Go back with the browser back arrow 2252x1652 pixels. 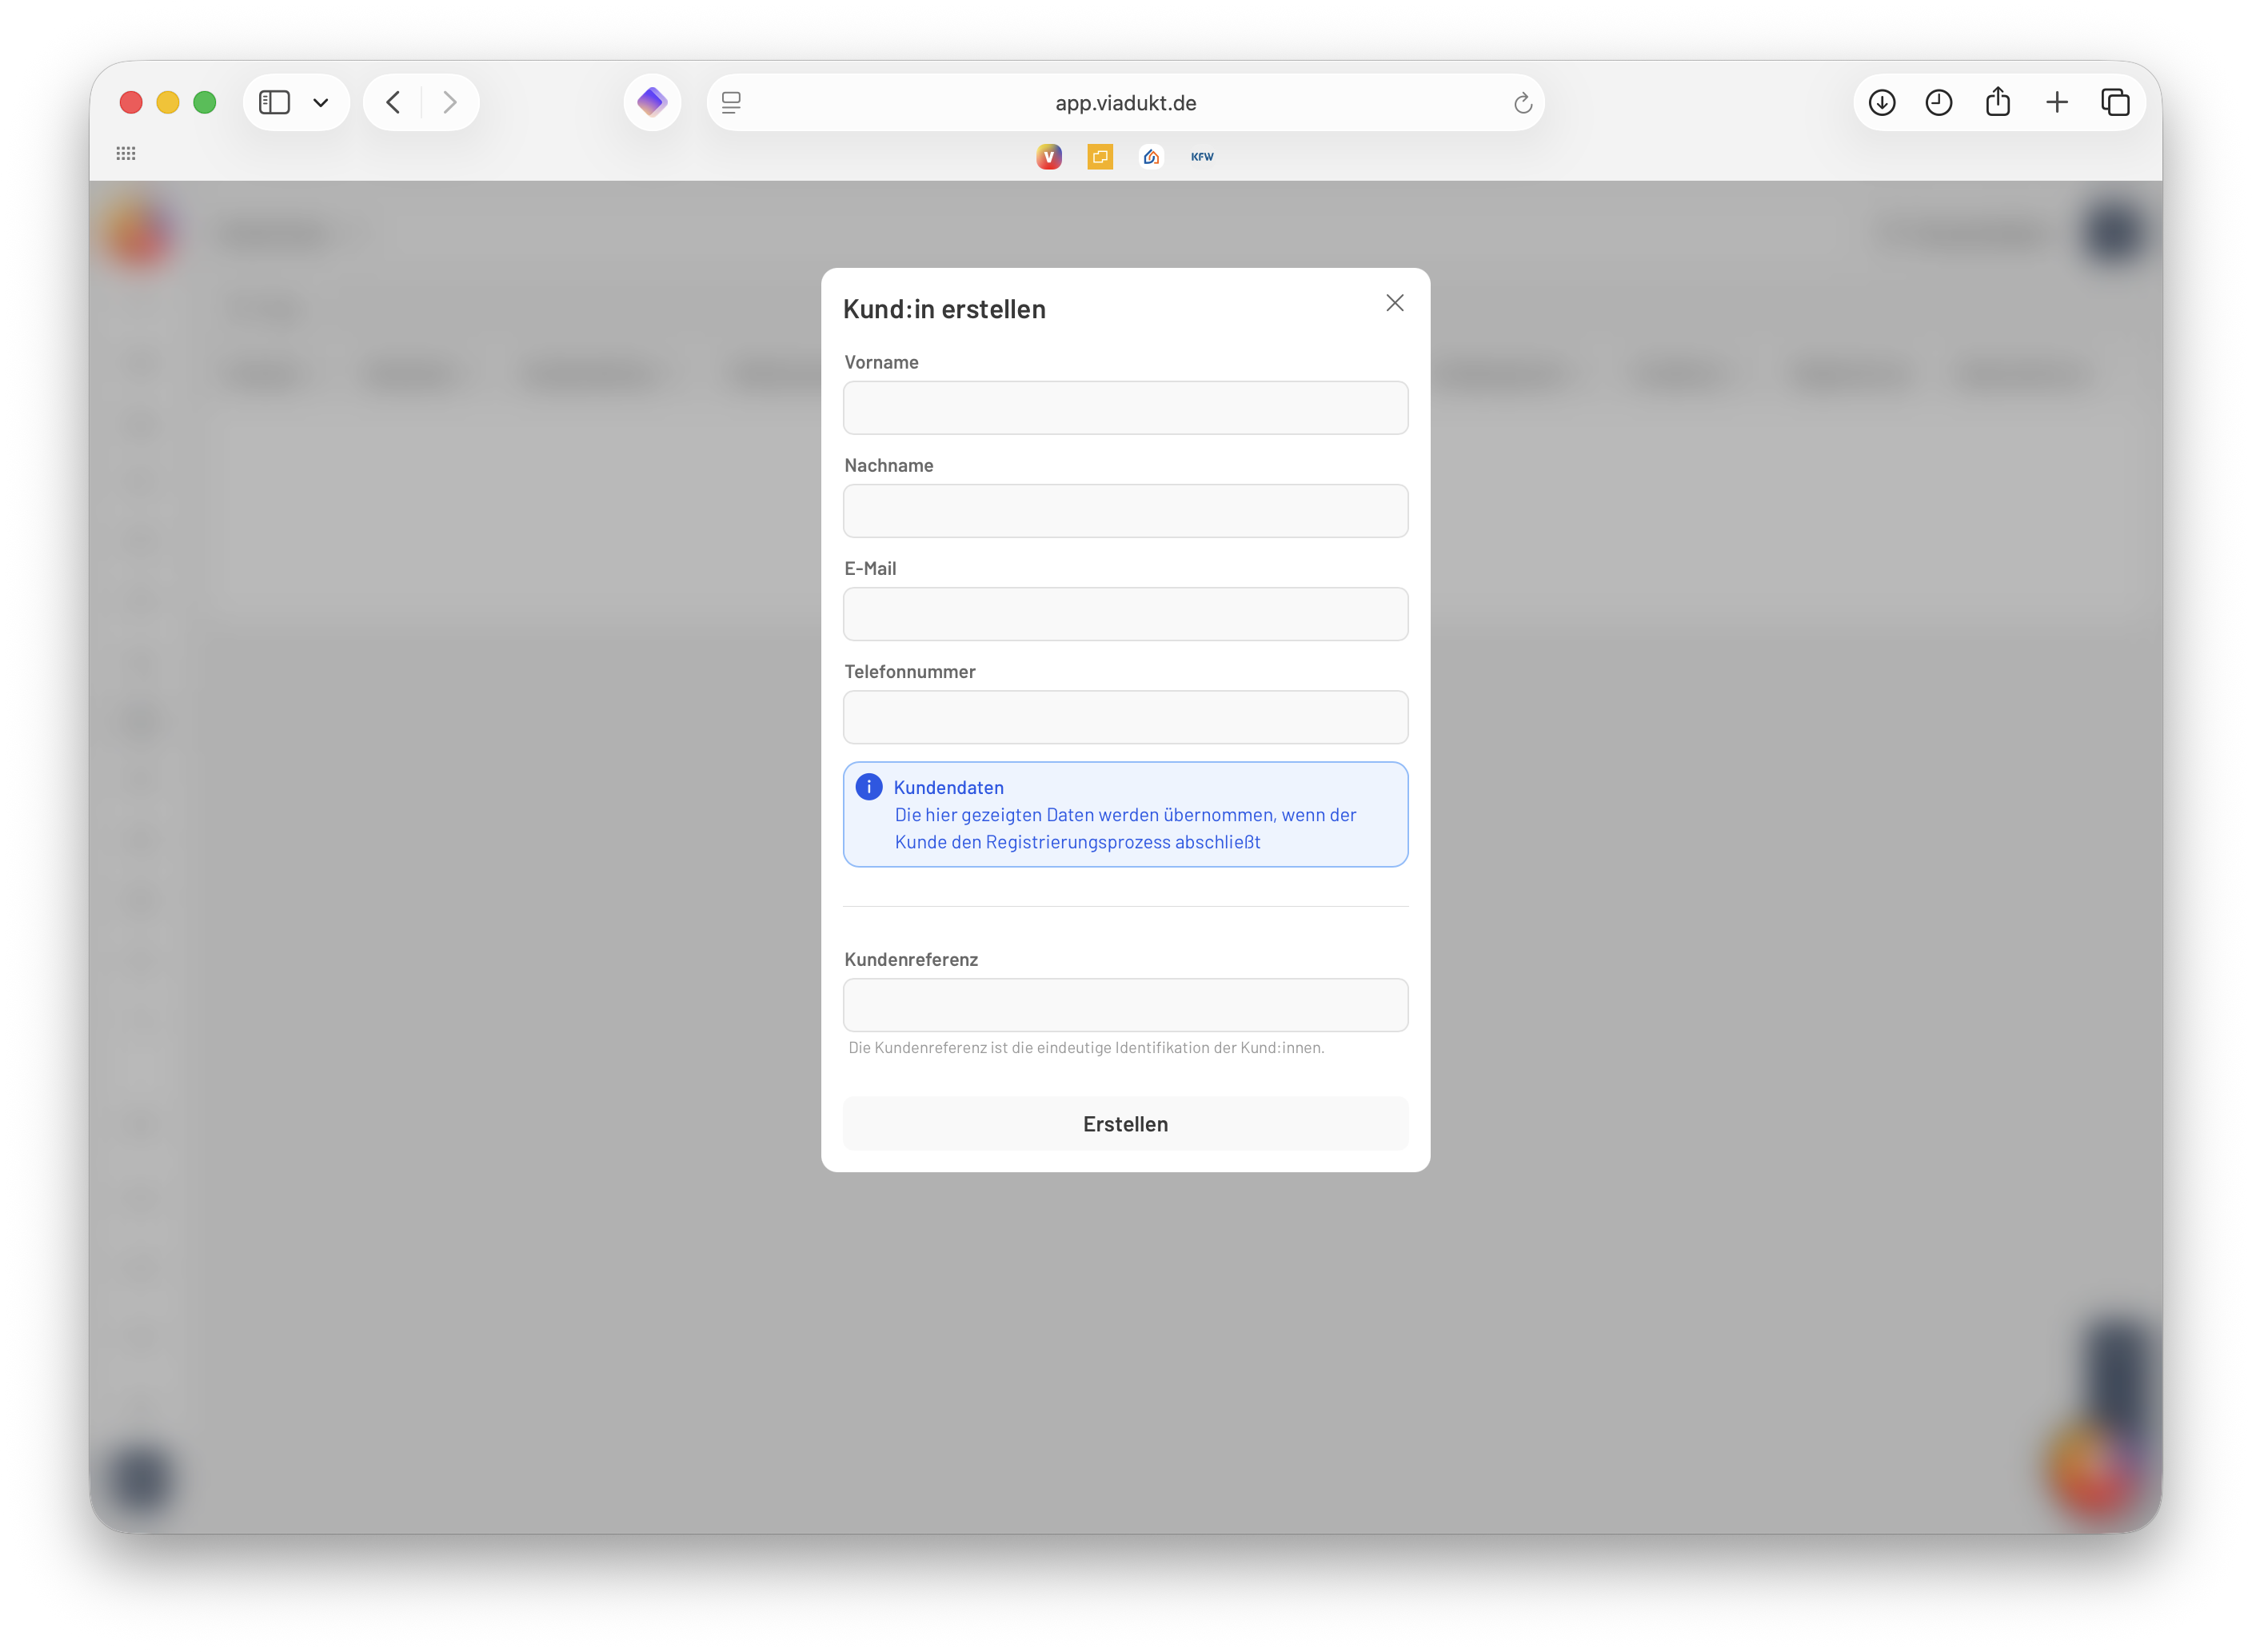tap(393, 102)
